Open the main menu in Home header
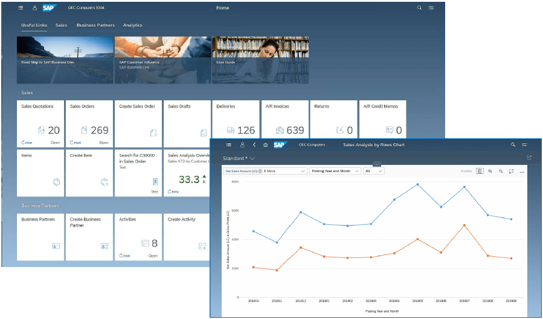 point(21,8)
